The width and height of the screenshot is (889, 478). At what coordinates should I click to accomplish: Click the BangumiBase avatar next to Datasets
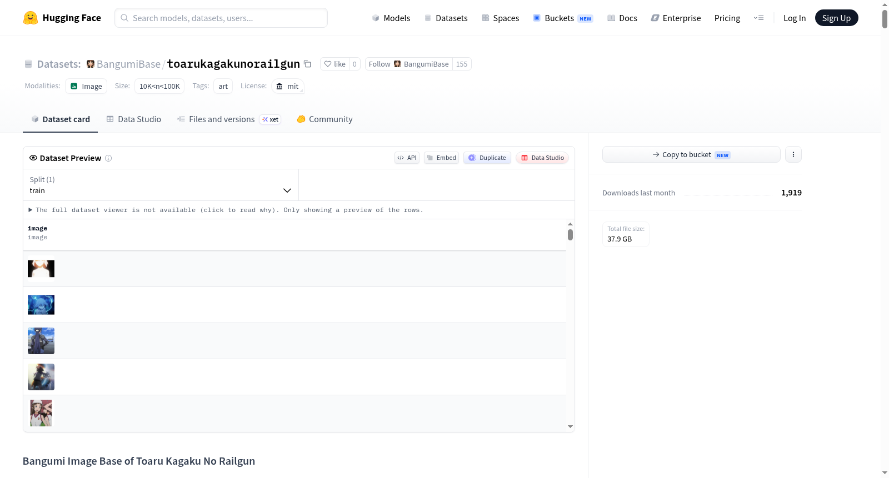(x=91, y=64)
